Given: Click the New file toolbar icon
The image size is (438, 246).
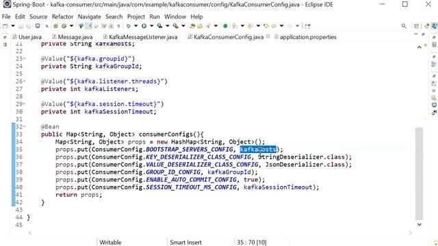Looking at the screenshot, I should point(5,26).
